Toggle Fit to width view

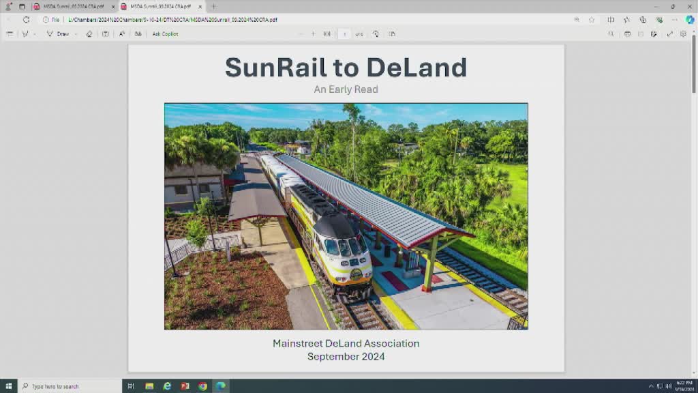pyautogui.click(x=327, y=34)
